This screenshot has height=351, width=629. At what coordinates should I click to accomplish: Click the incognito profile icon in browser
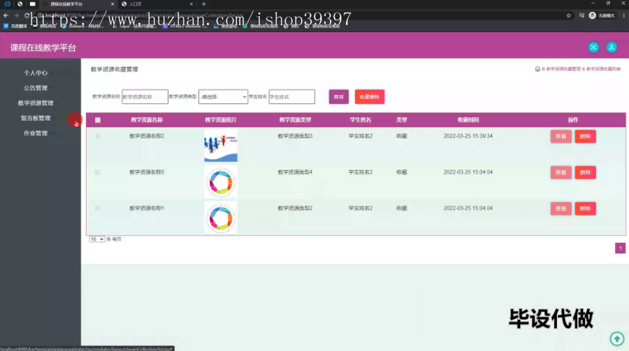[x=593, y=15]
